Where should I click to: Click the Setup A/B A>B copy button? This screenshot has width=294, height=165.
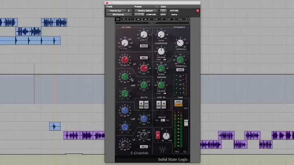tap(155, 19)
